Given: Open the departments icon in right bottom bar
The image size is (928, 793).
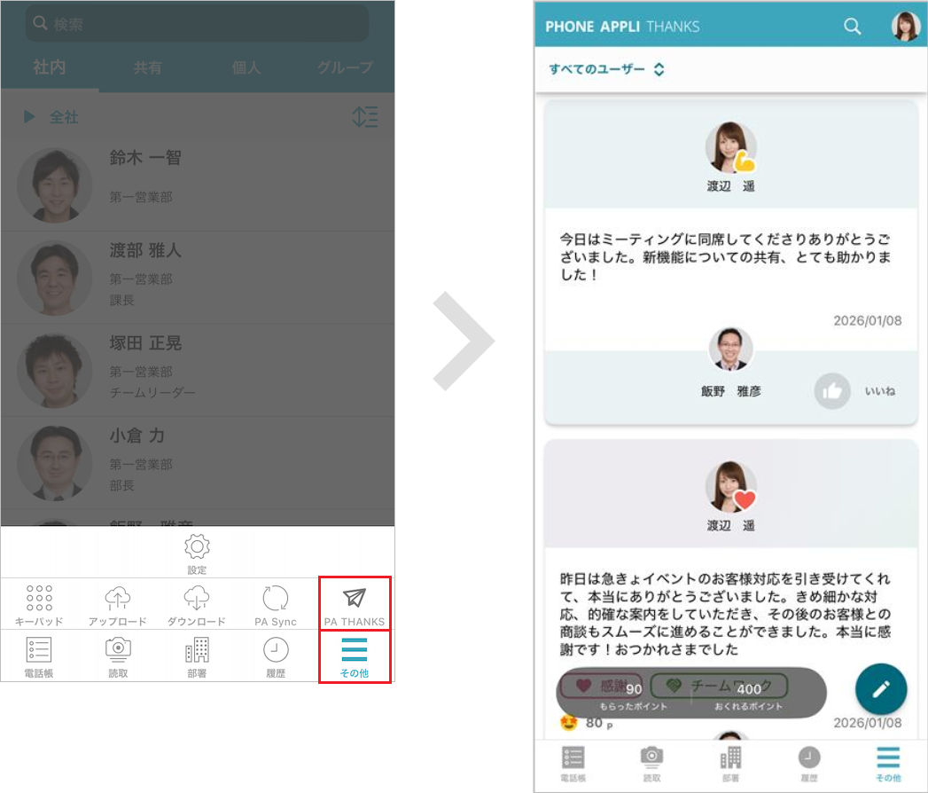Looking at the screenshot, I should [x=730, y=761].
